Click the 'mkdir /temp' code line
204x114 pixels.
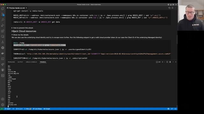point(19,43)
